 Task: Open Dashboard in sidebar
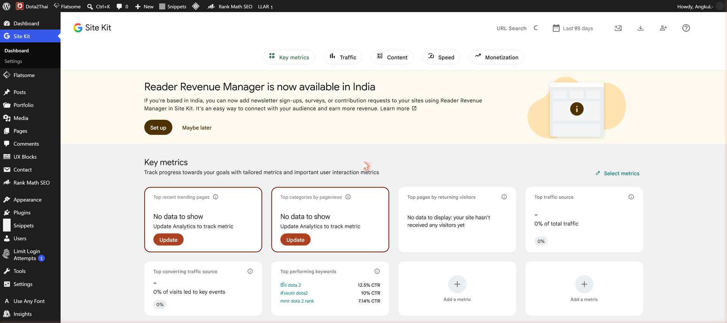[30, 23]
